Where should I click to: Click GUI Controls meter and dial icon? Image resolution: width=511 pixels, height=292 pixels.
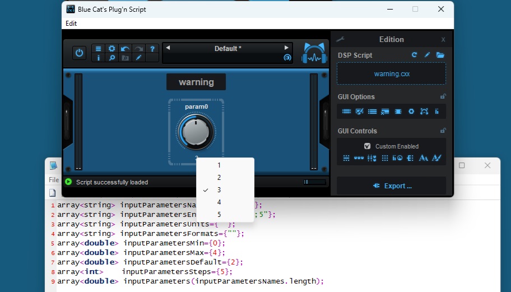397,158
